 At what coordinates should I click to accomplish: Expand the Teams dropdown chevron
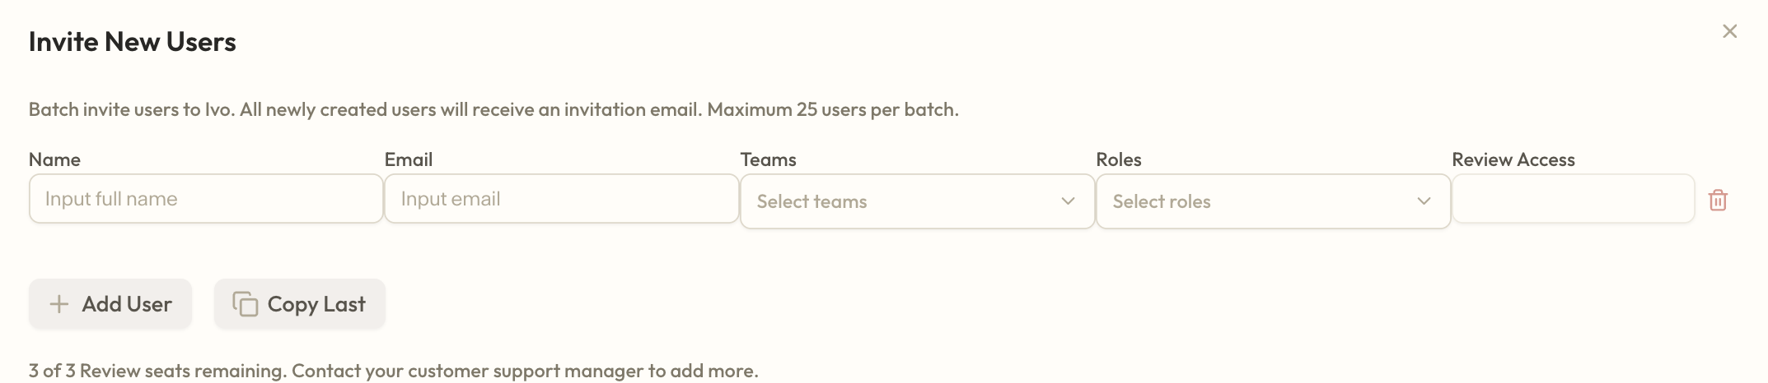click(1068, 201)
